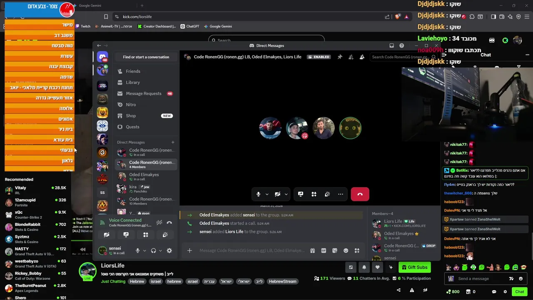Expand output device arrow beside headphones
The height and width of the screenshot is (300, 533).
(160, 250)
